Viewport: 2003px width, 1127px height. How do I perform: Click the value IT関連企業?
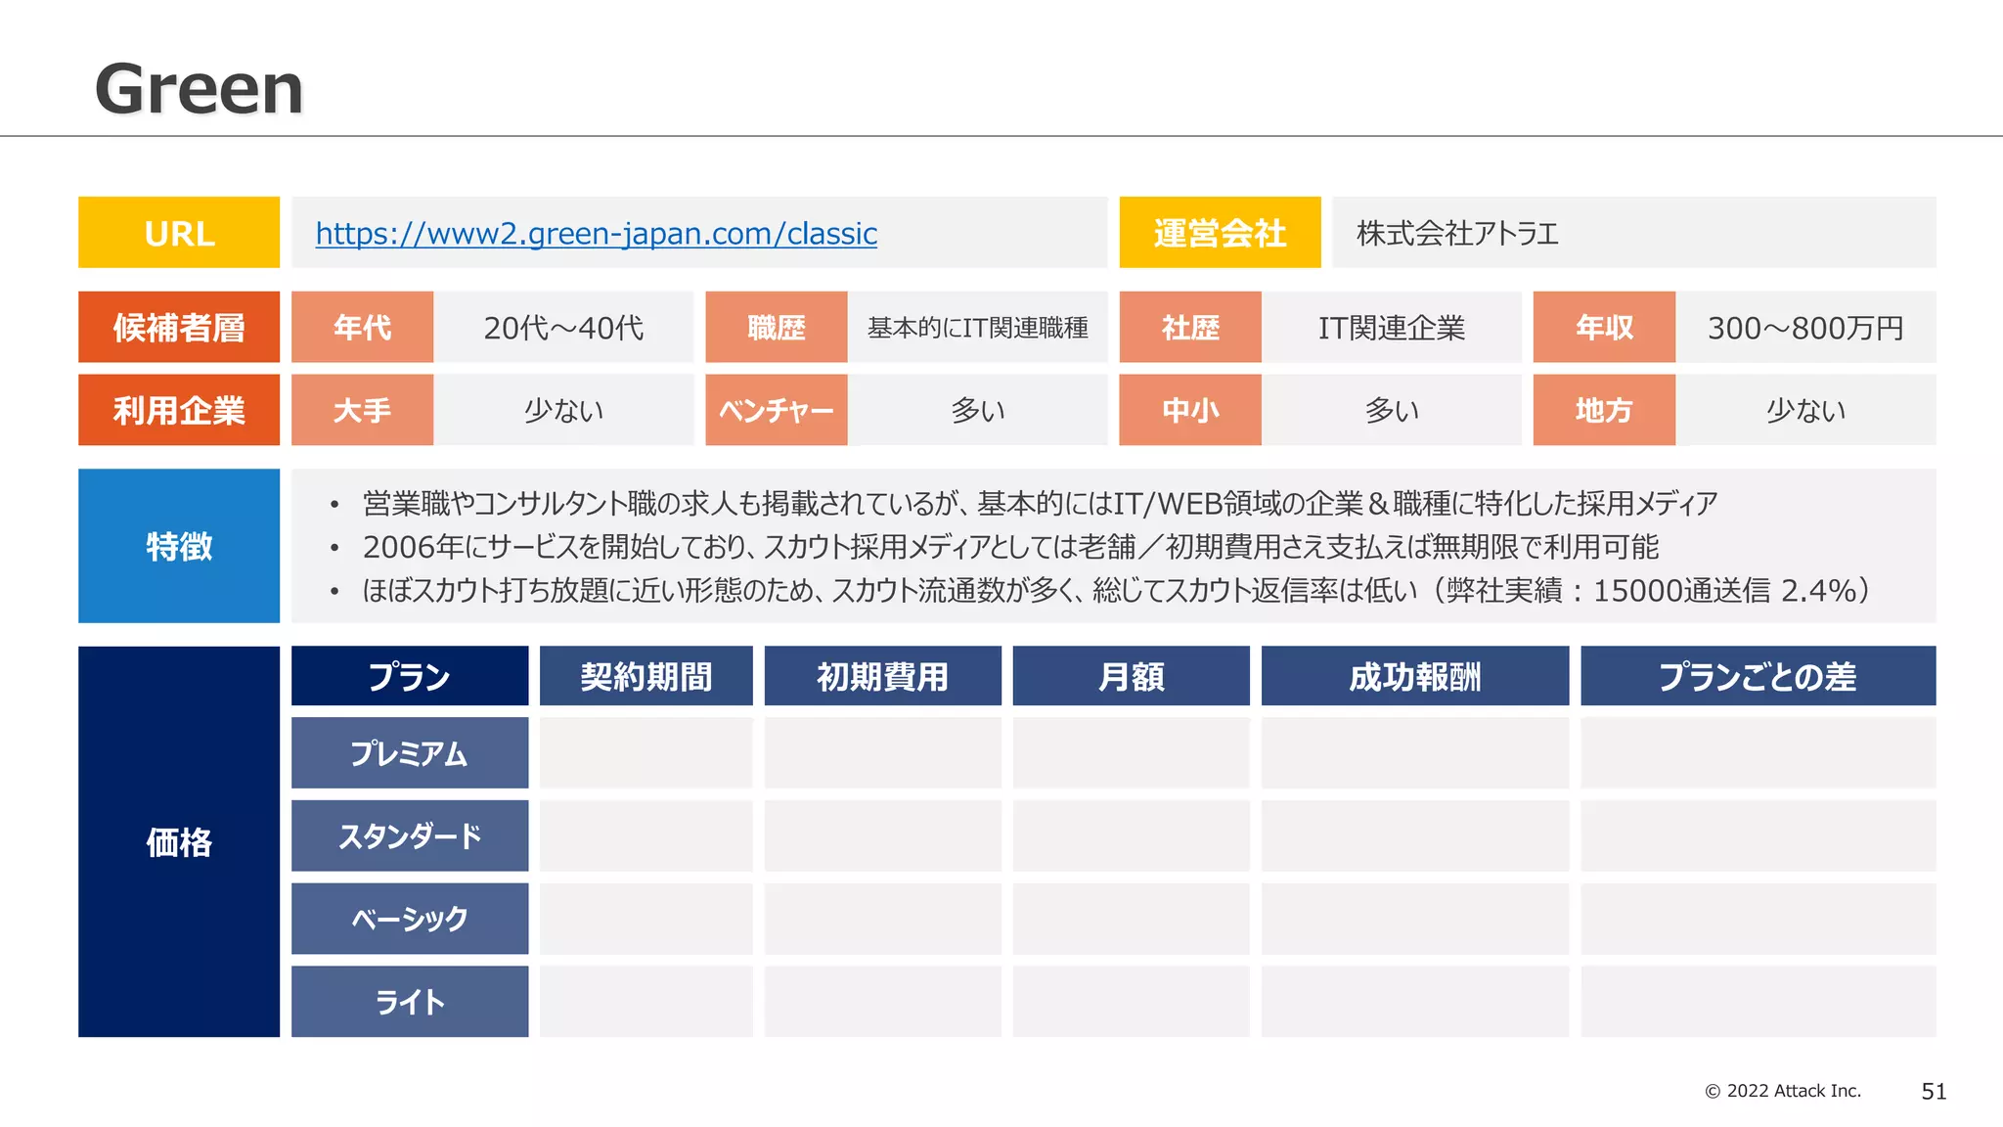(1392, 328)
